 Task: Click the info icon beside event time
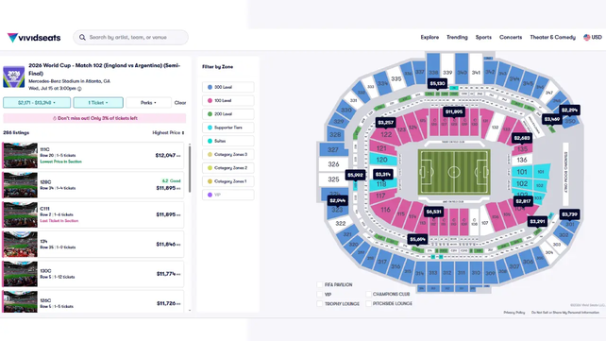coord(79,89)
